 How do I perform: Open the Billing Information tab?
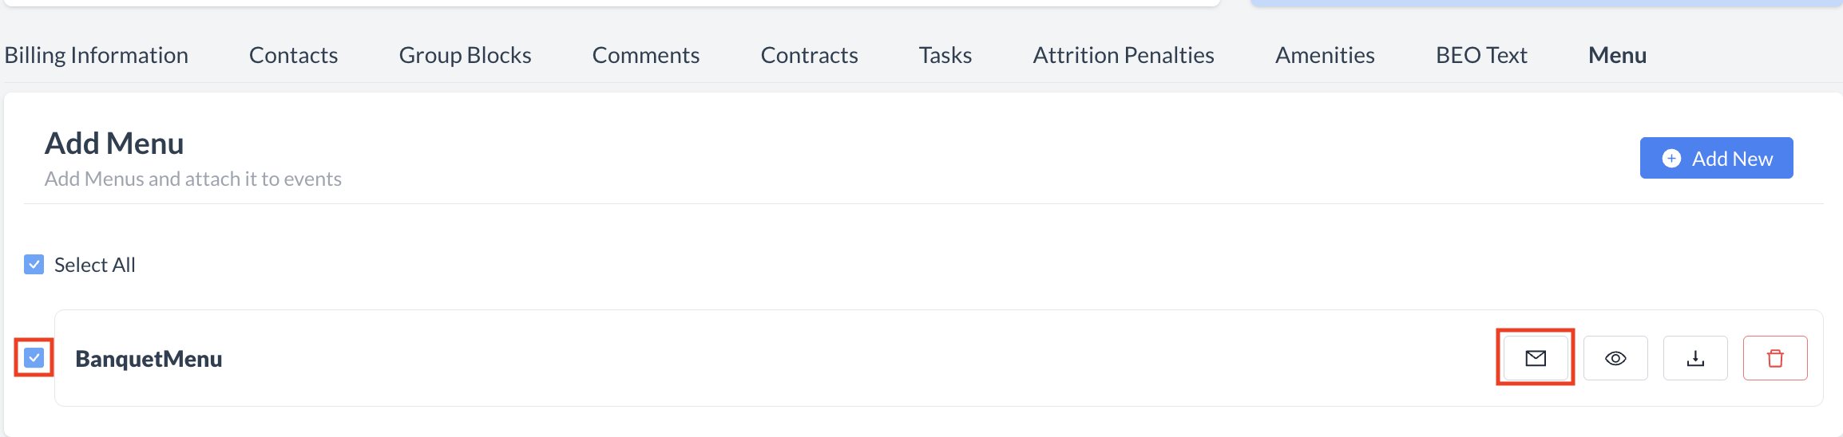click(x=97, y=55)
